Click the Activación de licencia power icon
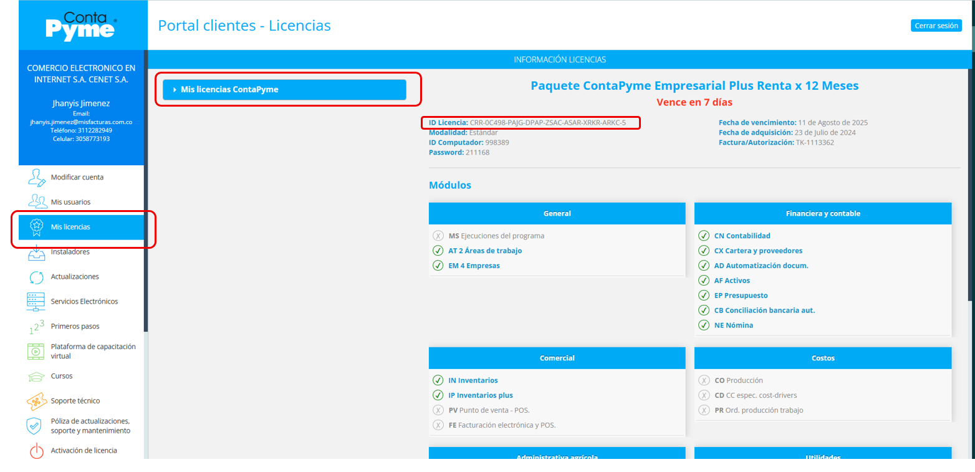The image size is (975, 472). pos(37,451)
